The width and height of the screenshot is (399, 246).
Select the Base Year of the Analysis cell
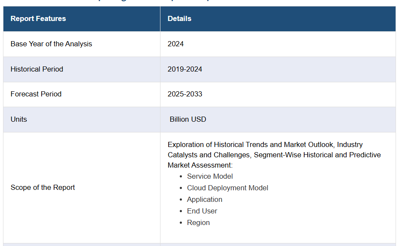click(x=51, y=44)
